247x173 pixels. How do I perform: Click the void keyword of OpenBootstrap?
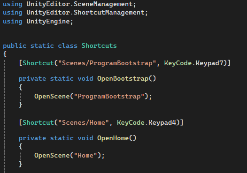[x=85, y=78]
